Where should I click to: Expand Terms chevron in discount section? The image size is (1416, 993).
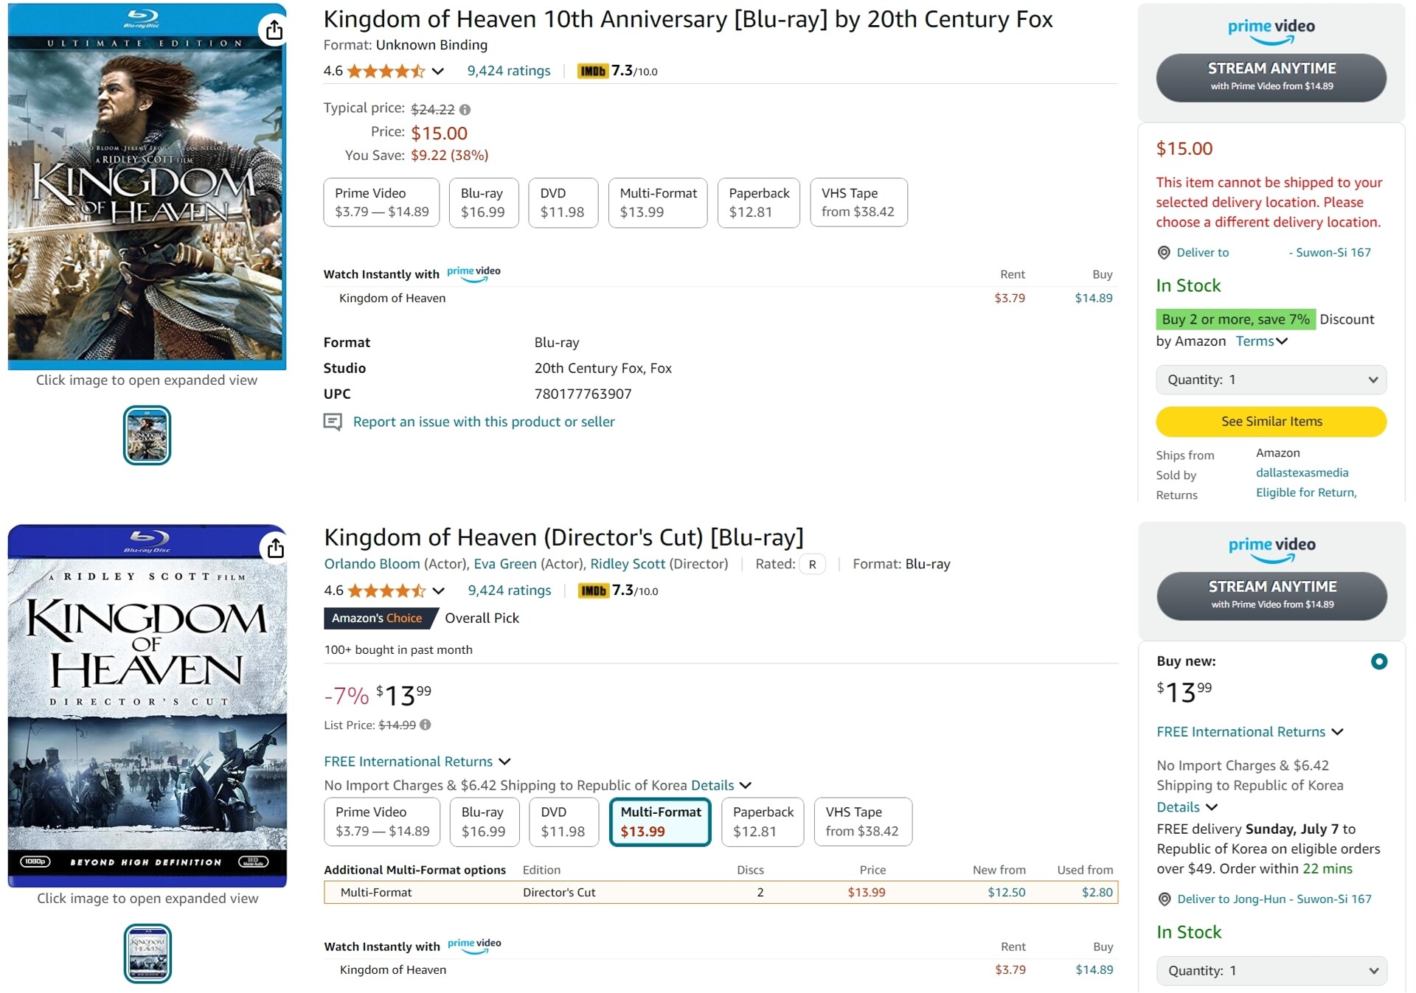(x=1282, y=341)
